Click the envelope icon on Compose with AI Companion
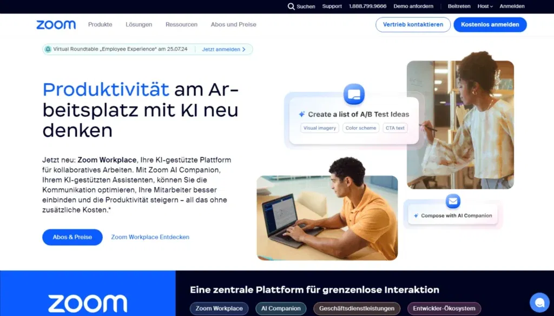The image size is (554, 316). pyautogui.click(x=452, y=200)
